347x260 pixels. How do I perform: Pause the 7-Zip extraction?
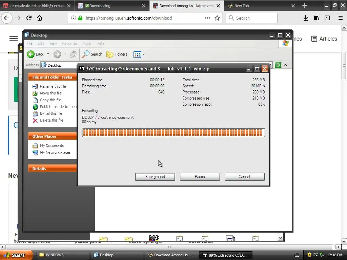coord(200,177)
